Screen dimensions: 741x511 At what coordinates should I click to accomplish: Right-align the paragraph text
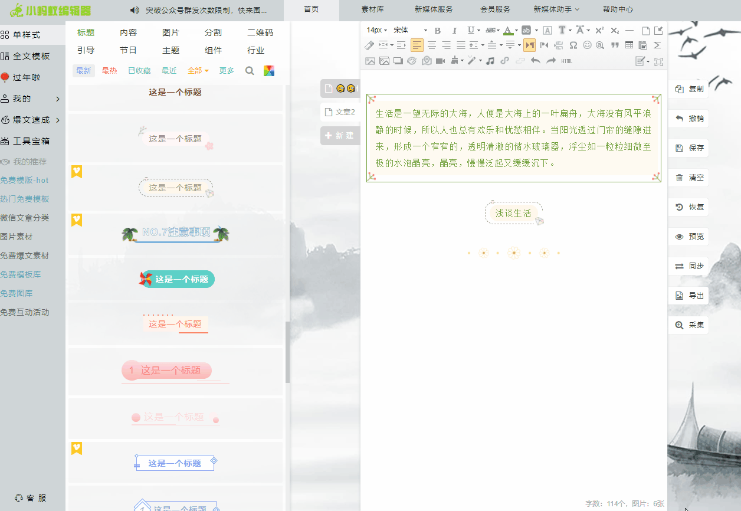446,45
